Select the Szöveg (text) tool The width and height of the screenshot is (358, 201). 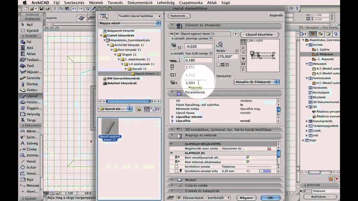tap(29, 143)
